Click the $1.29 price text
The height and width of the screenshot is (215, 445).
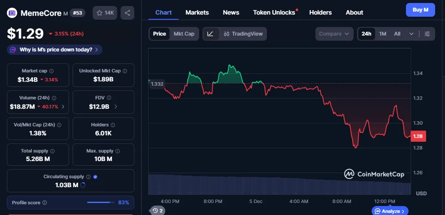click(x=25, y=34)
